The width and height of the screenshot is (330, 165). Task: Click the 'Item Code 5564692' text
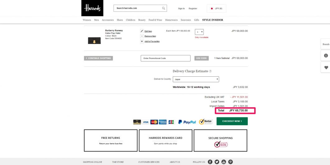click(113, 38)
